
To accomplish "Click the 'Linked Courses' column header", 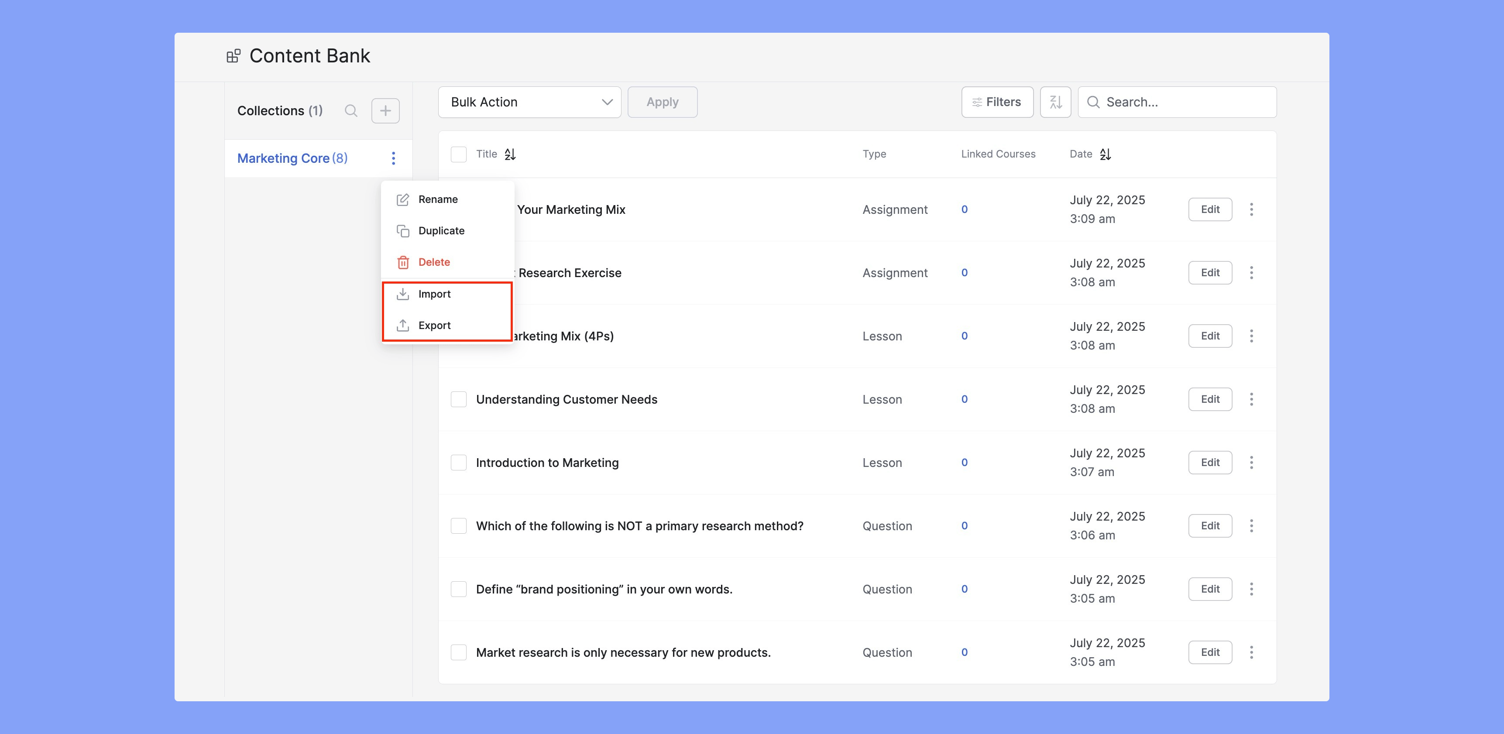I will click(999, 154).
